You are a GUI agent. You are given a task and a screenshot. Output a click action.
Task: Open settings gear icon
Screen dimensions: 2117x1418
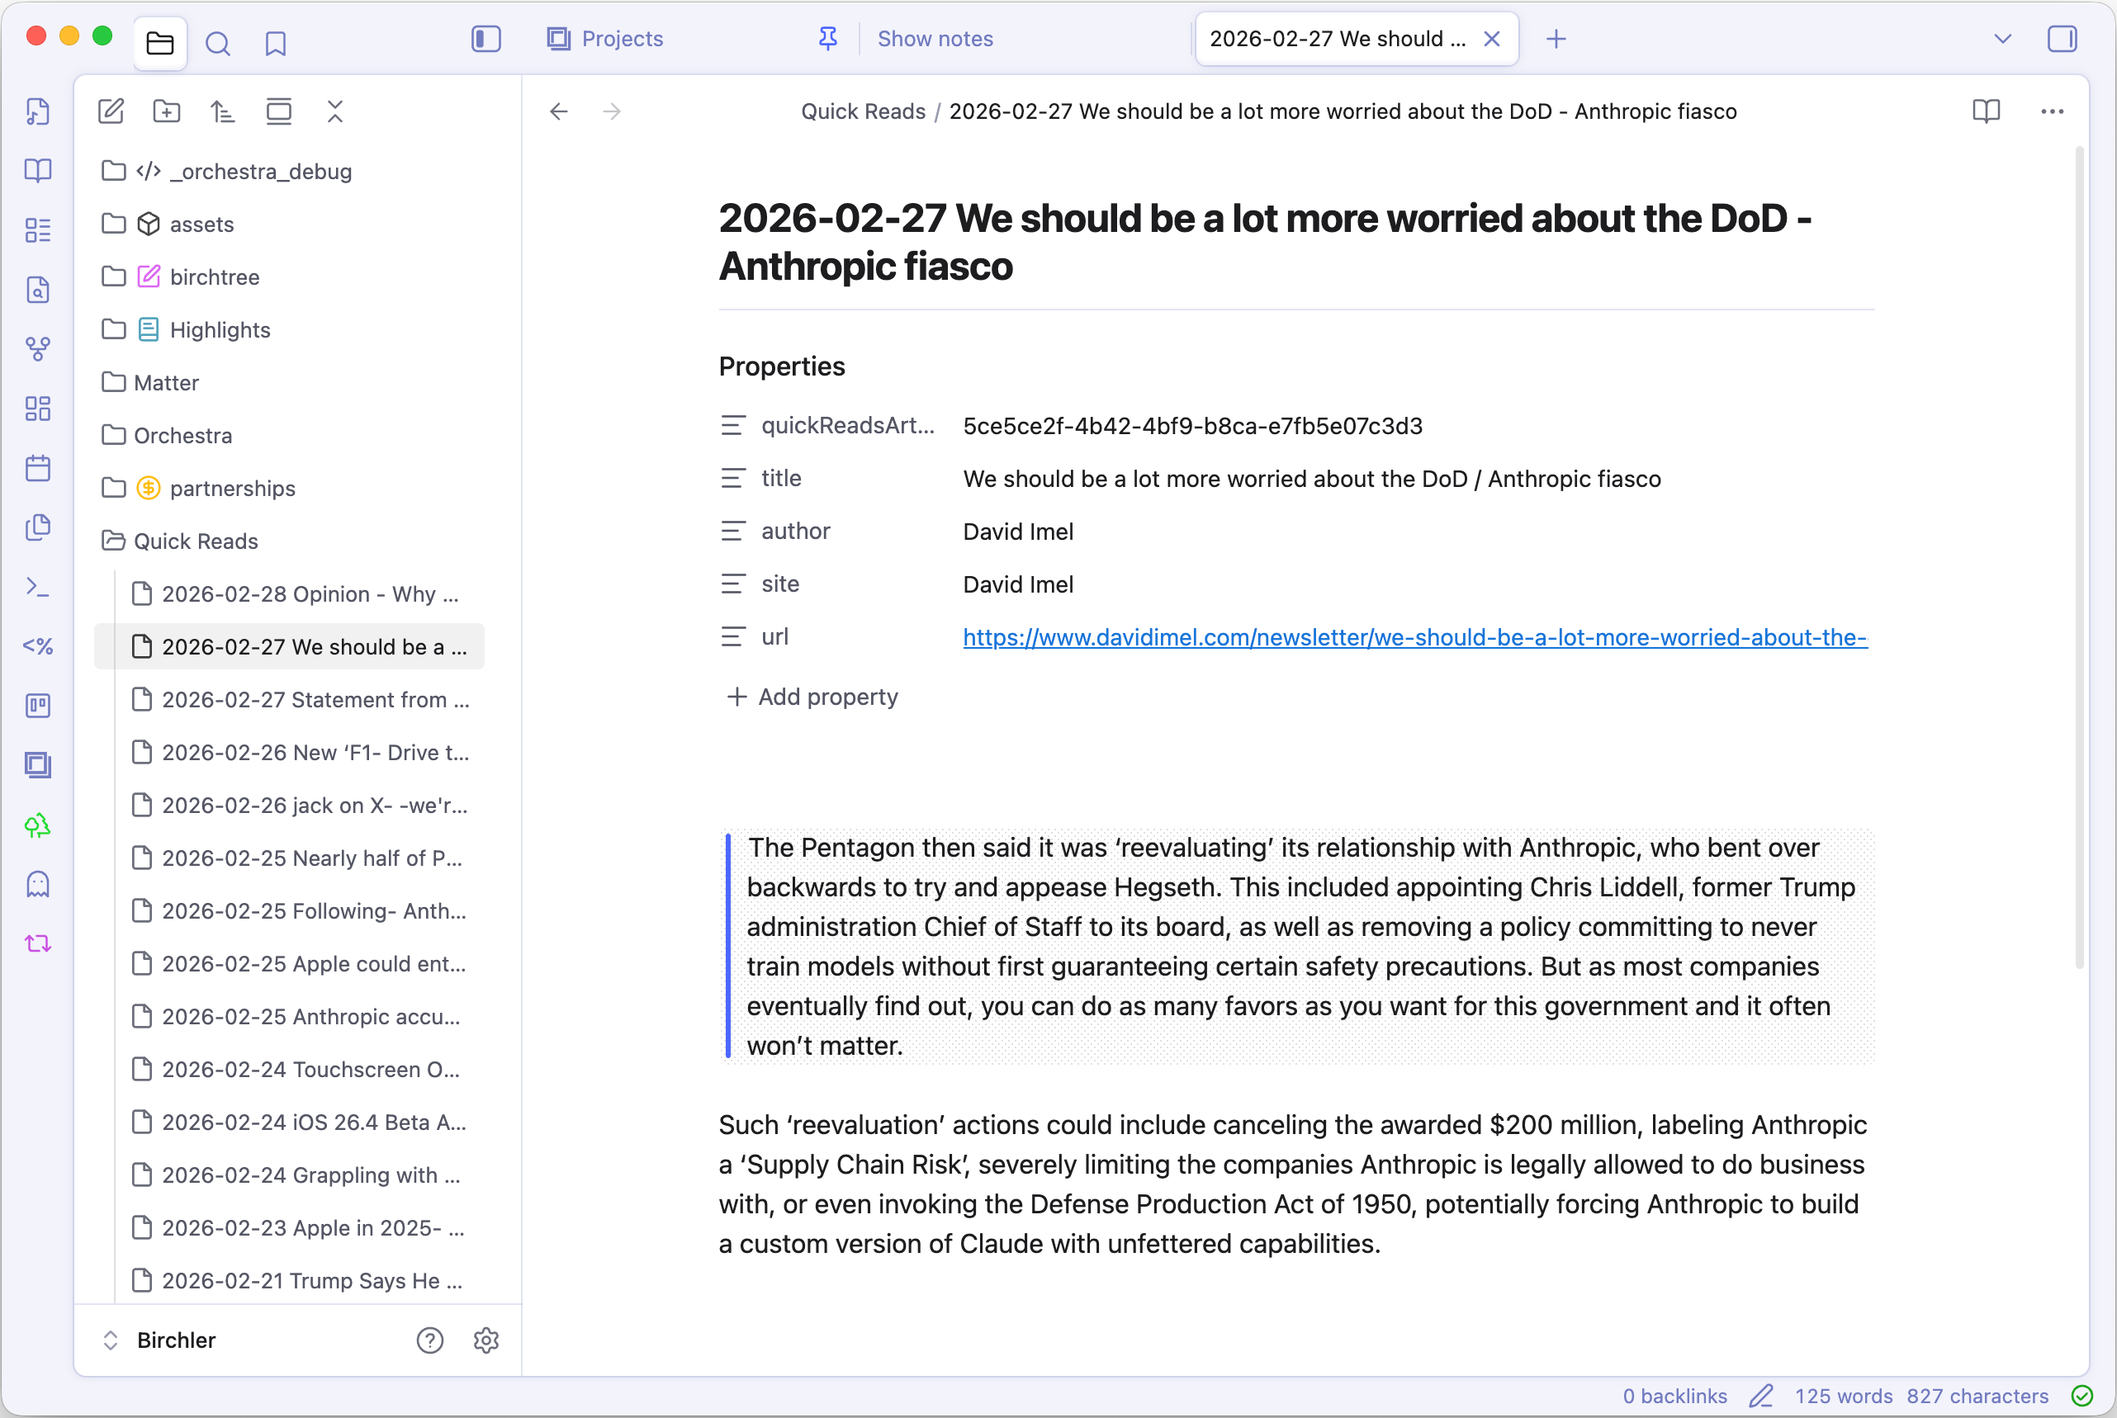[x=487, y=1340]
